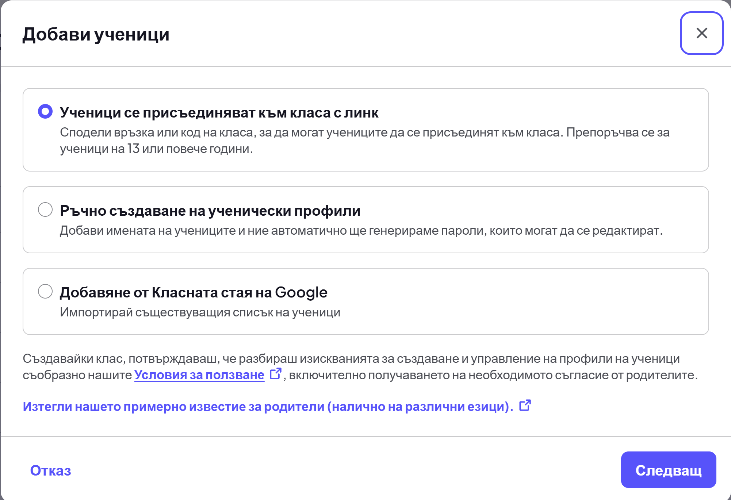Screen dimensions: 731x500
Task: Select radio Добавяне от Класната стая на Google
Action: point(45,291)
